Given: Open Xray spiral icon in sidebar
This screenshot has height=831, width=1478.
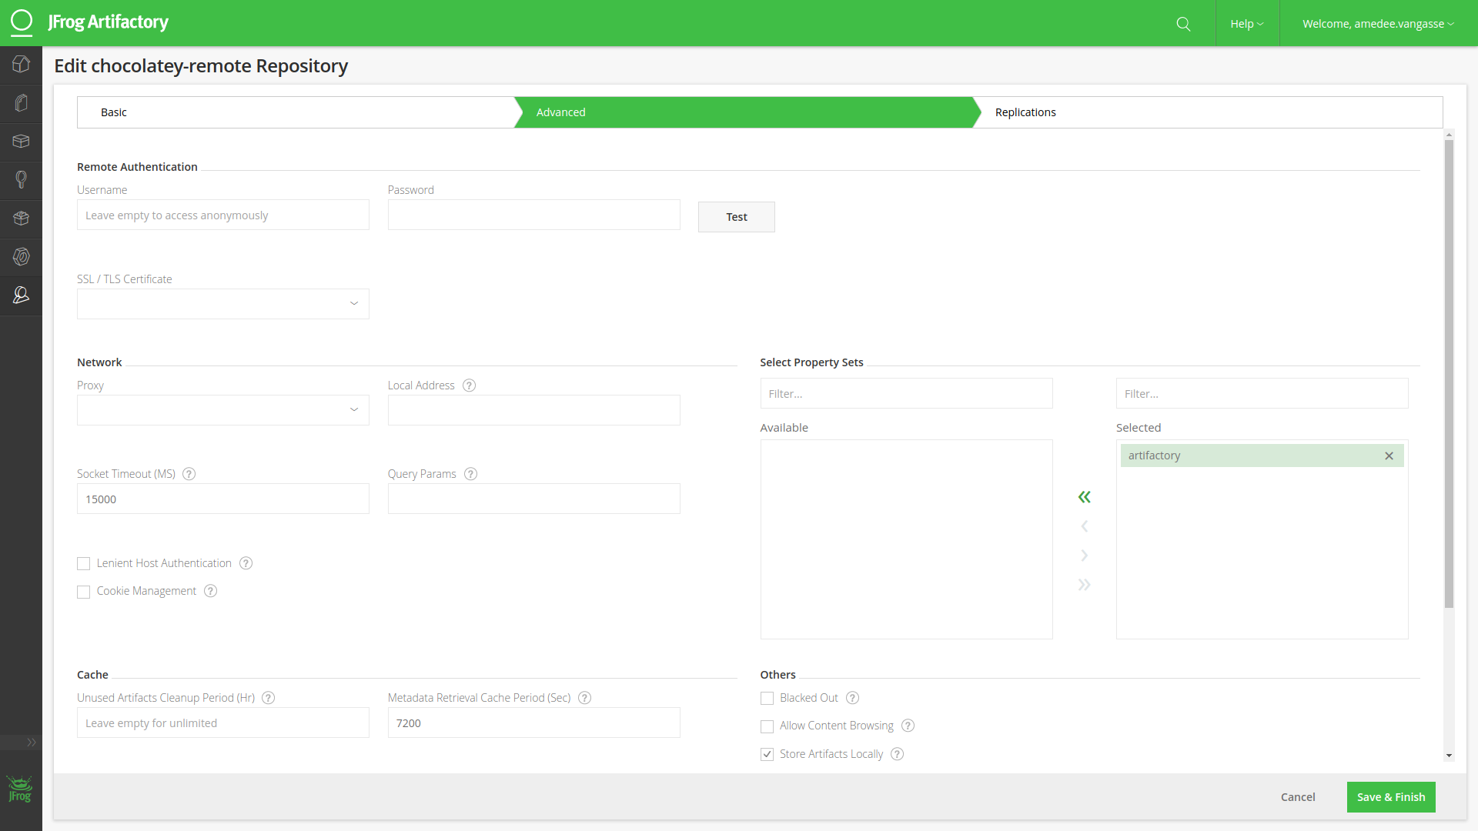Looking at the screenshot, I should [x=21, y=256].
